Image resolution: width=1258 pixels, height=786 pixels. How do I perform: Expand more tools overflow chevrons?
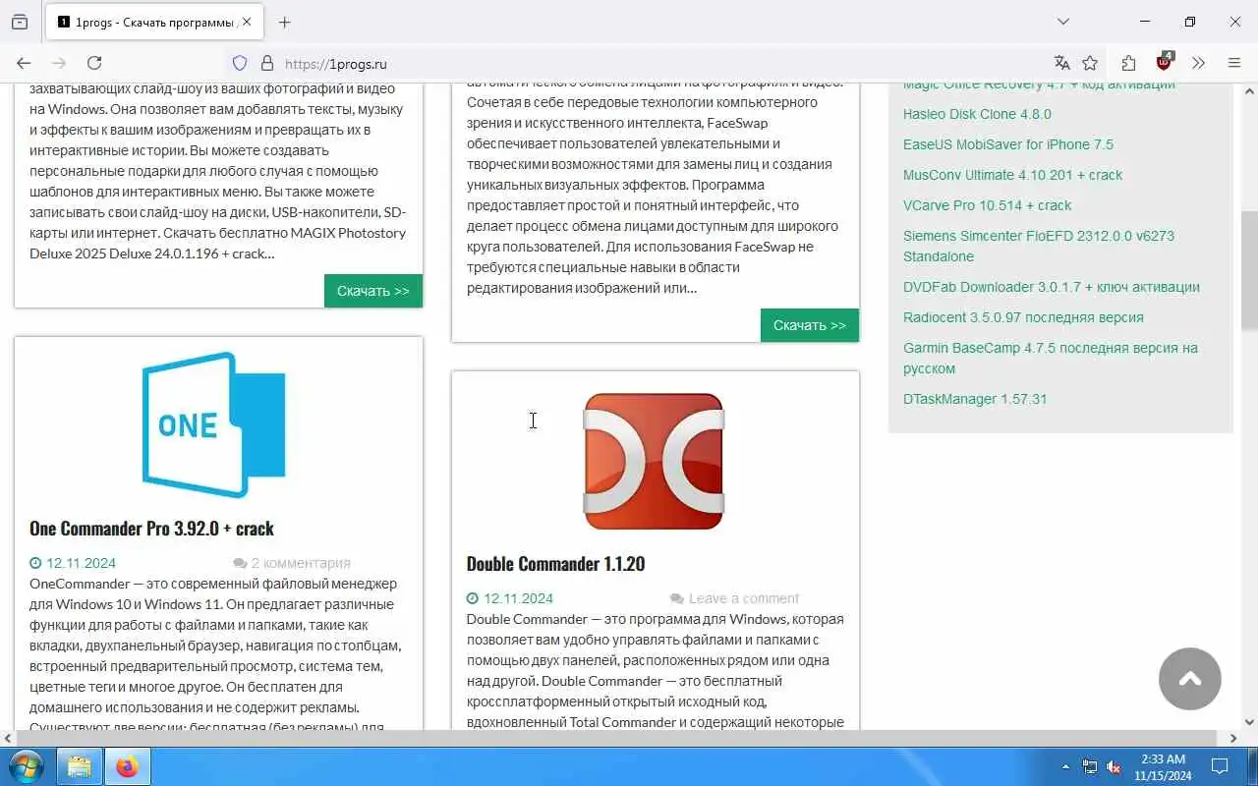pos(1198,63)
